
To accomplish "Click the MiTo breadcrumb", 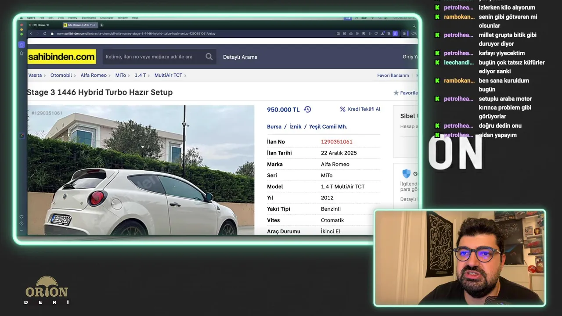I will pyautogui.click(x=121, y=75).
